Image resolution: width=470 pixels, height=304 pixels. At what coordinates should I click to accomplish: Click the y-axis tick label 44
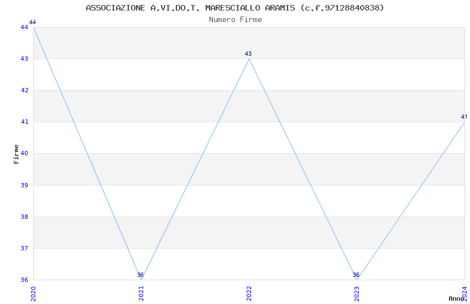pos(24,27)
